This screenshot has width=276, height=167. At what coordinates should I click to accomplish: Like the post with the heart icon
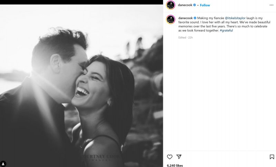169,157
